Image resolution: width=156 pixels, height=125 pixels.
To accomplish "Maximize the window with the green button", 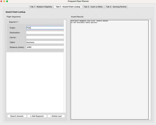I will (x=7, y=1).
